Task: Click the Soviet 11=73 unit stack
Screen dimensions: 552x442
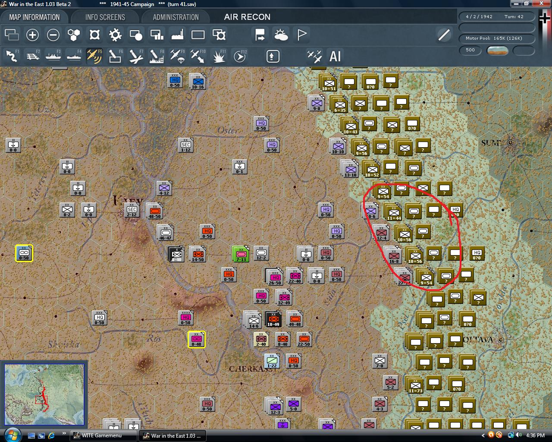Action: [x=415, y=385]
